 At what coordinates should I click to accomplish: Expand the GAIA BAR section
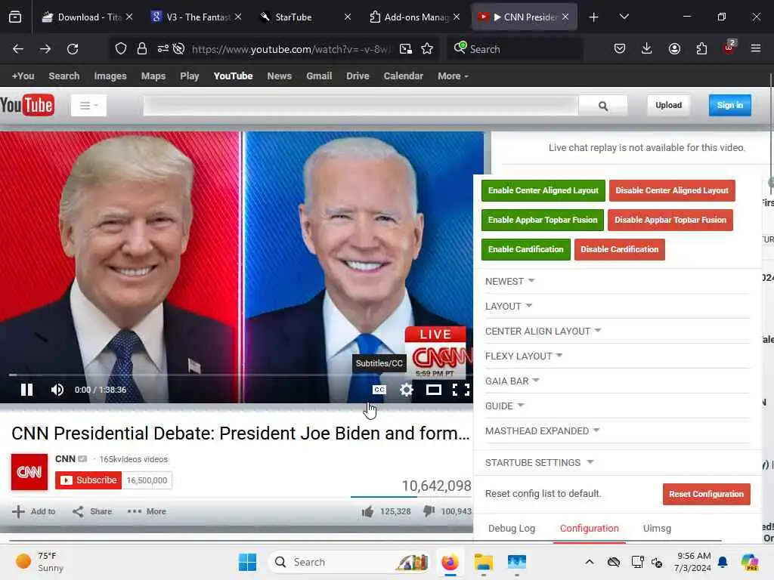pyautogui.click(x=512, y=381)
